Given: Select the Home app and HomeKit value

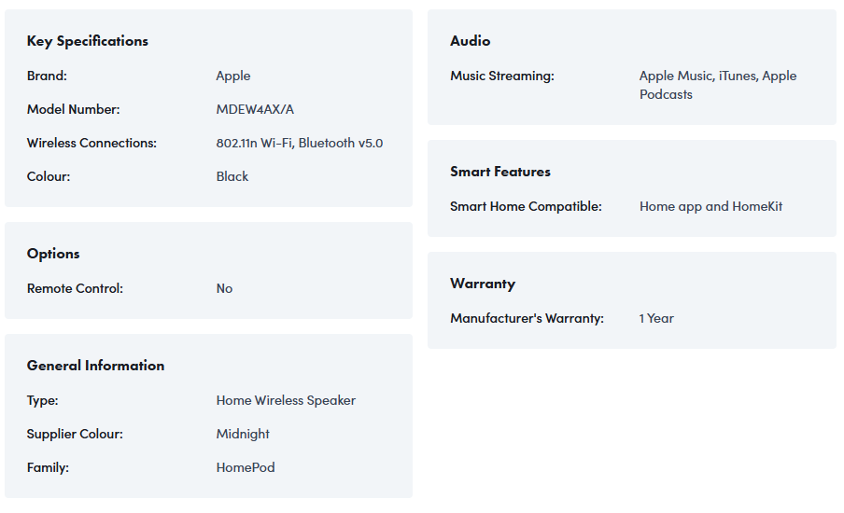Looking at the screenshot, I should pos(710,206).
